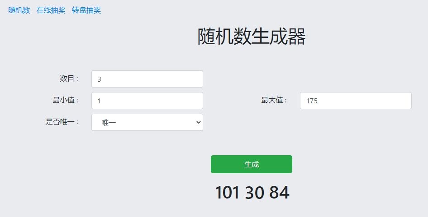Viewport: 428px width, 217px height.
Task: Click into the 最小值 input box
Action: click(147, 101)
